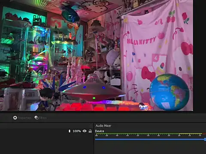Open Filters via its text label
This screenshot has height=154, width=206.
(x=43, y=118)
